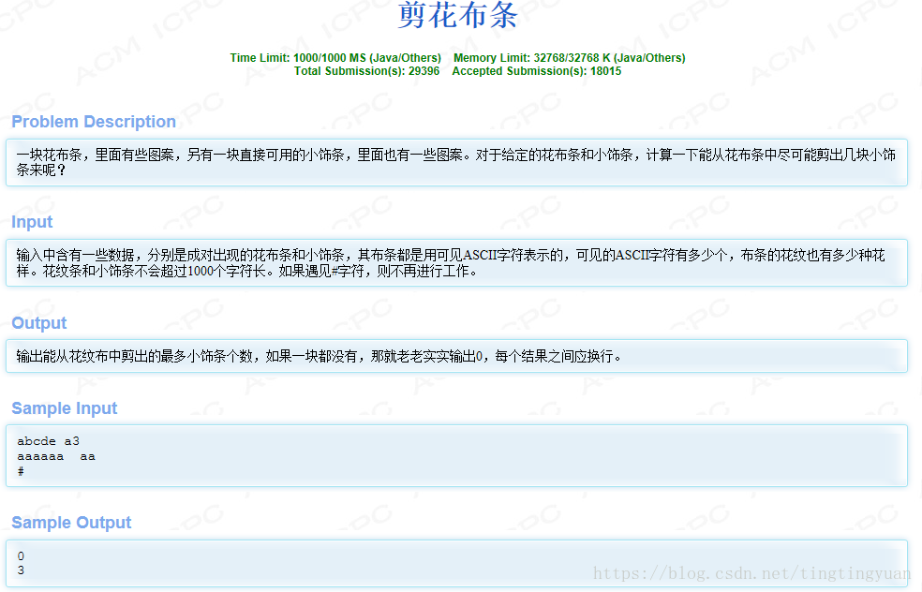Click the '#' terminator line in sample input
The height and width of the screenshot is (592, 922).
(x=21, y=471)
